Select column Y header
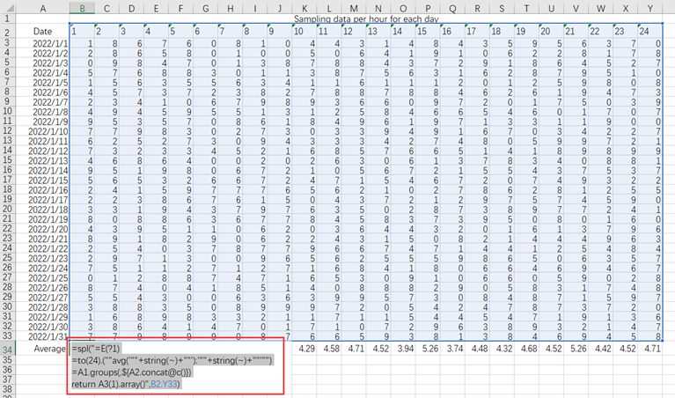675x398 pixels. tap(650, 8)
